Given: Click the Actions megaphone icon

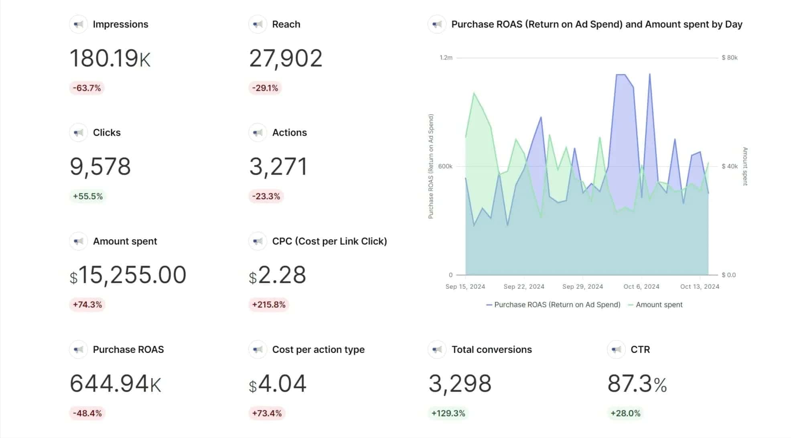Looking at the screenshot, I should 257,132.
